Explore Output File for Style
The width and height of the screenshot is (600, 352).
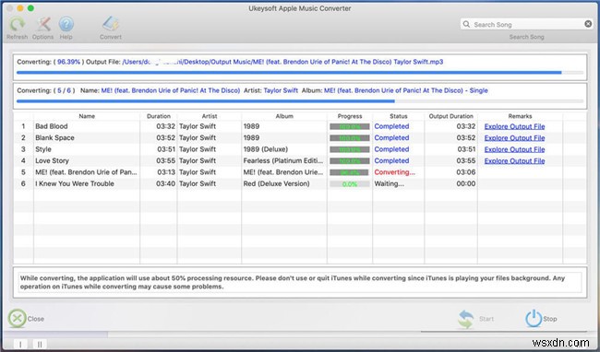tap(514, 149)
